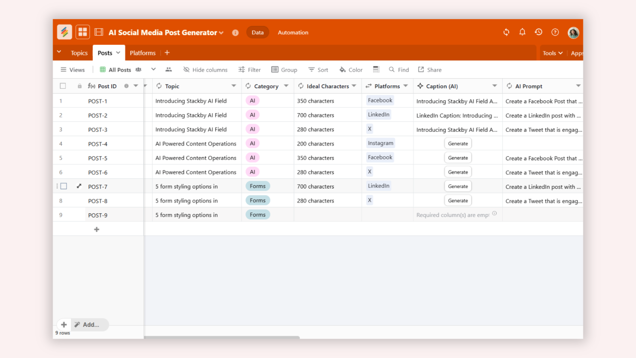Image resolution: width=636 pixels, height=358 pixels.
Task: Click the notifications bell icon
Action: pyautogui.click(x=522, y=32)
